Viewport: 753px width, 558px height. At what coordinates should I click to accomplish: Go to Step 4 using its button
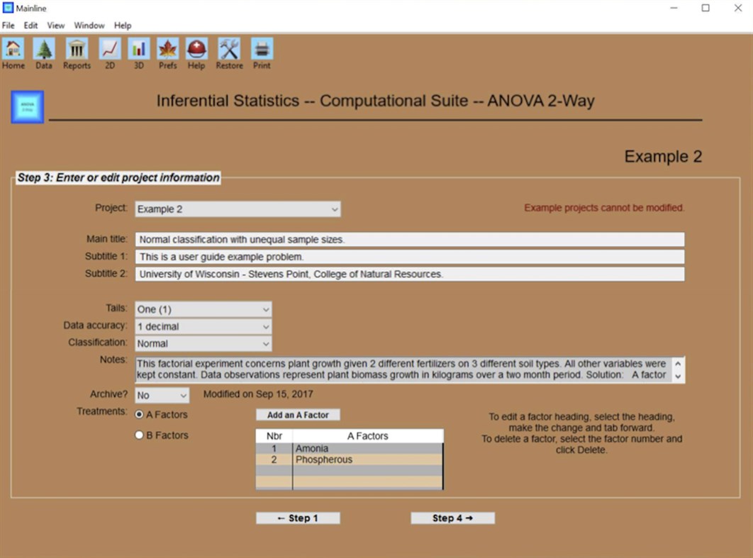pos(452,518)
